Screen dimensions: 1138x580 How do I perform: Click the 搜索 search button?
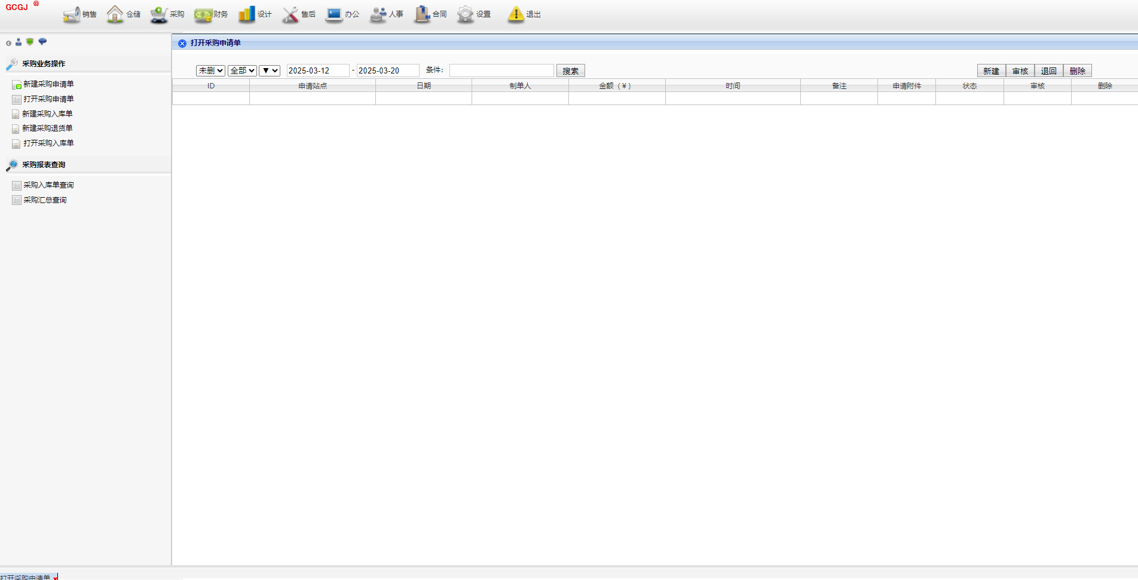click(x=570, y=71)
